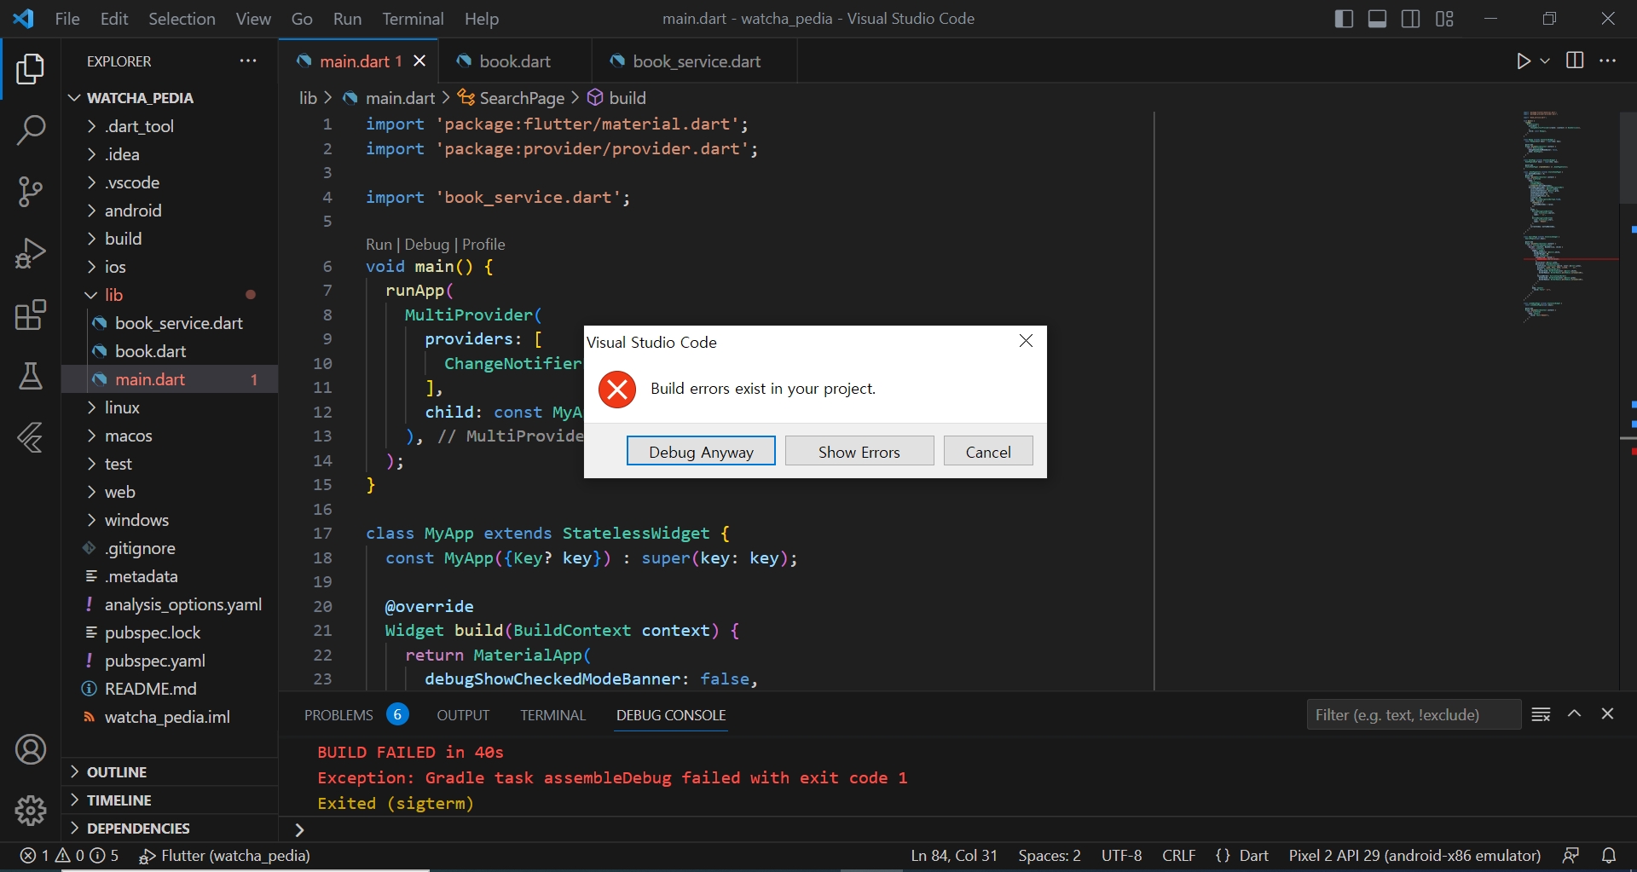The width and height of the screenshot is (1637, 872).
Task: Split the editor to the right
Action: point(1575,61)
